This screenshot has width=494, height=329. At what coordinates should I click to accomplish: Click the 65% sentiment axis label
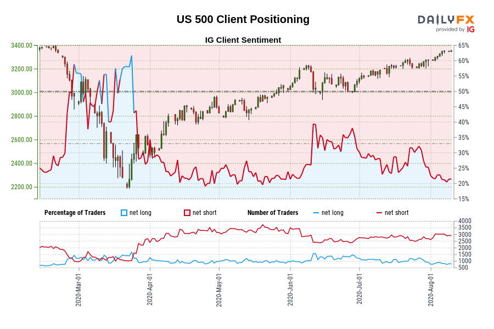tap(463, 46)
